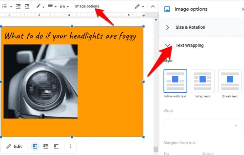
Task: Open the editing mode dropdown arrow
Action: 143,6
